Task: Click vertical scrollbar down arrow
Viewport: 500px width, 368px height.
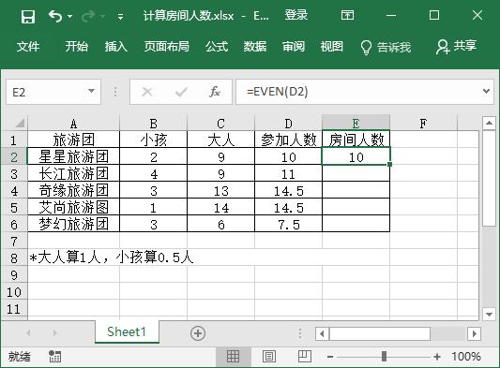Action: [489, 314]
